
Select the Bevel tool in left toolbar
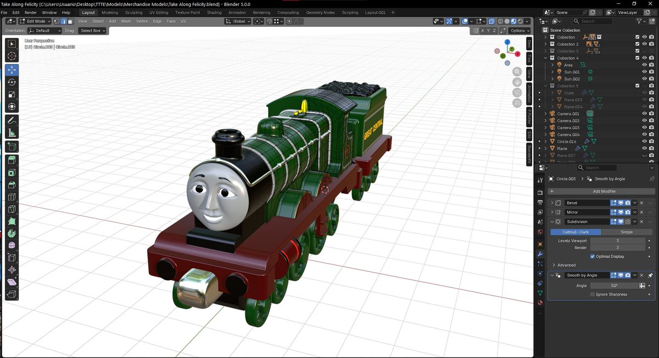12,185
